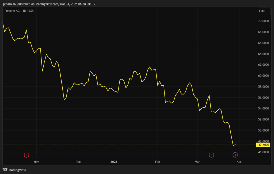Click the red earnings icon near Nov
Image resolution: width=274 pixels, height=174 pixels.
pyautogui.click(x=26, y=155)
